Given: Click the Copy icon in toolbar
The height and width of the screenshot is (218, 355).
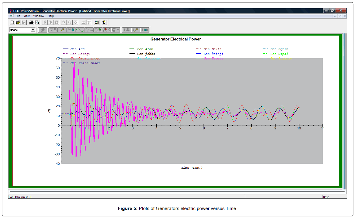Looking at the screenshot, I should [x=51, y=22].
